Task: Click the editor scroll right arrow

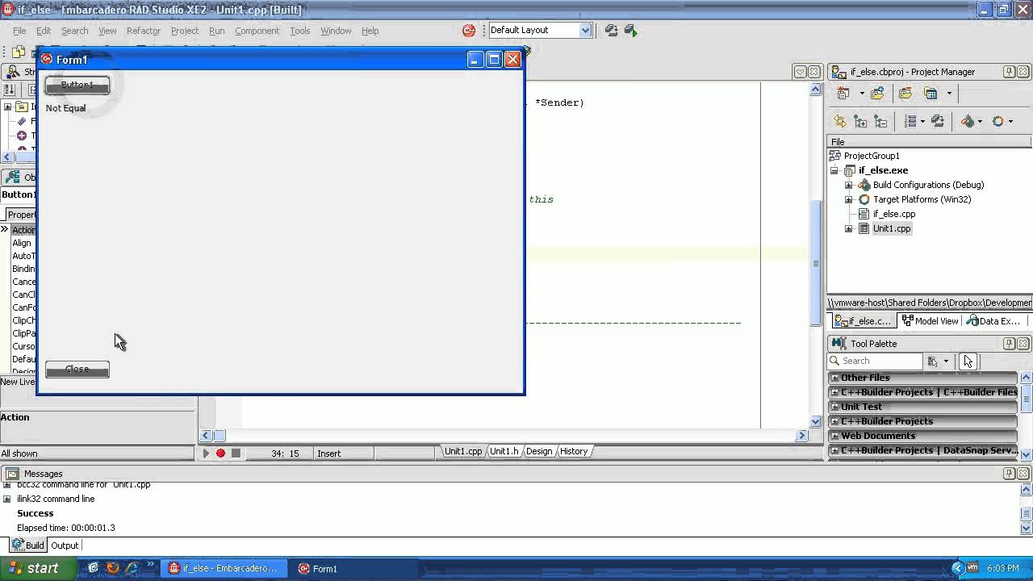Action: tap(802, 436)
